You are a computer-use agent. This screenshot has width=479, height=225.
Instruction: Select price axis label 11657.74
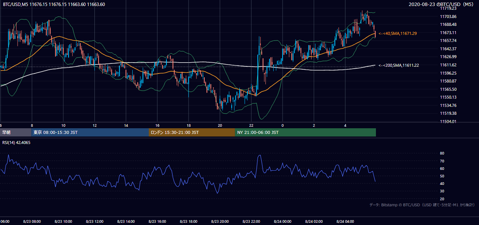coord(448,40)
